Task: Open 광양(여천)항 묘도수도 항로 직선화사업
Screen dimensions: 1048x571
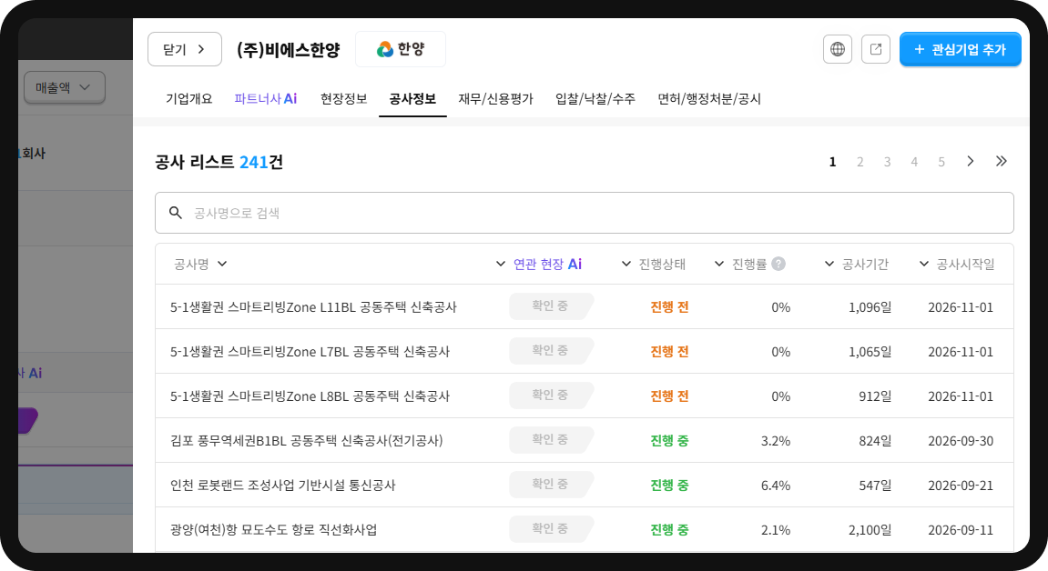Action: [273, 530]
